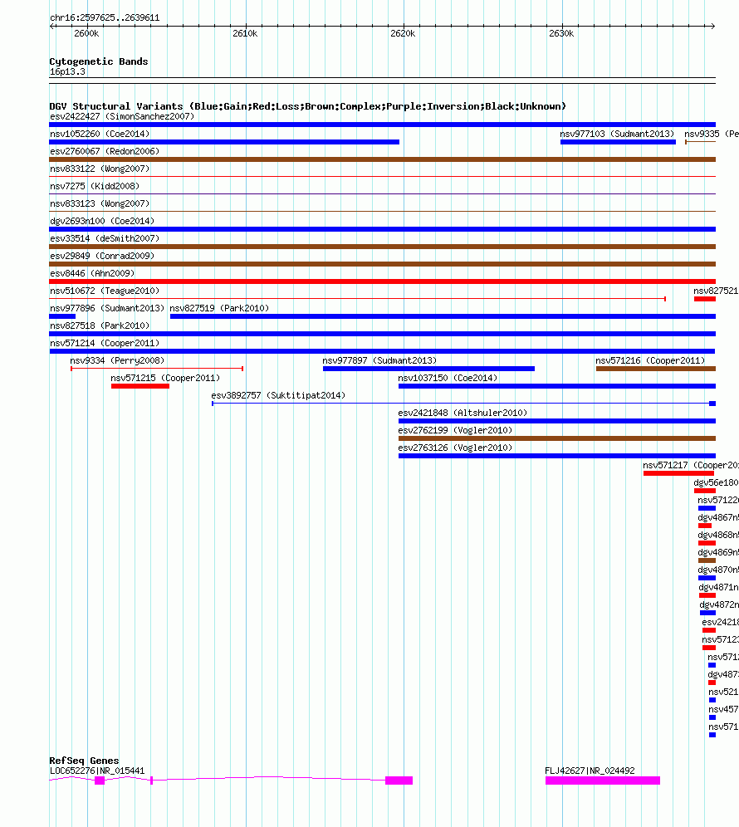The height and width of the screenshot is (827, 739).
Task: Click the ruler's left arrow end
Action: pyautogui.click(x=52, y=26)
